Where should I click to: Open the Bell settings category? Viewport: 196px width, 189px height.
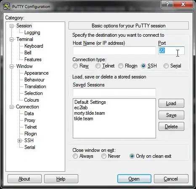click(x=28, y=53)
